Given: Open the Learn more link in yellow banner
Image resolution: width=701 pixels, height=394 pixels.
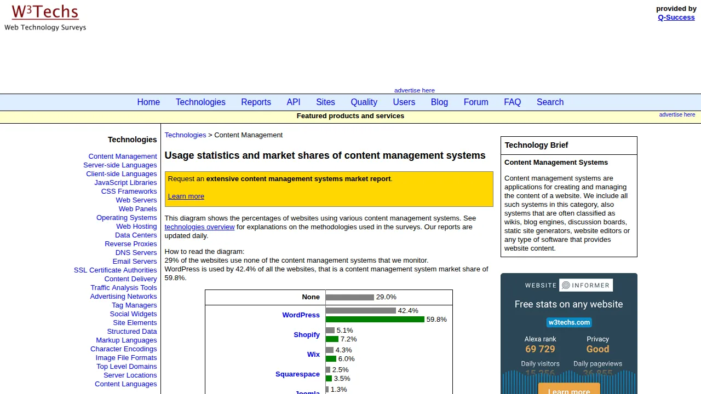Looking at the screenshot, I should coord(186,196).
